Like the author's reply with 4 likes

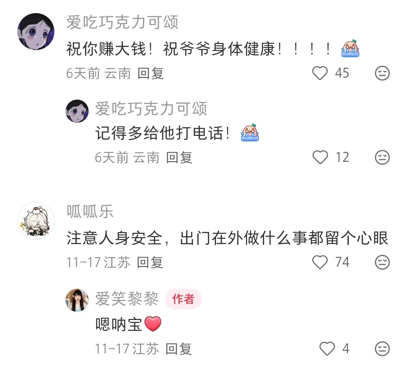[x=327, y=349]
